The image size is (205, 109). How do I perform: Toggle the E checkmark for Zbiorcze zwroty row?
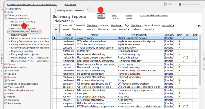(183, 38)
